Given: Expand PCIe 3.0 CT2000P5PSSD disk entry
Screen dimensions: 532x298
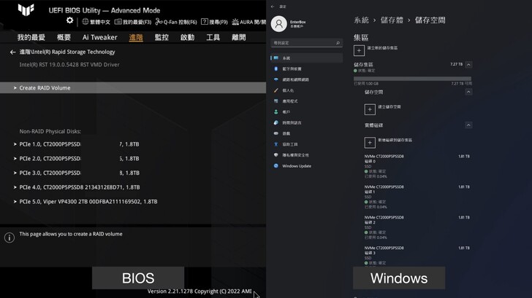Looking at the screenshot, I should click(76, 173).
